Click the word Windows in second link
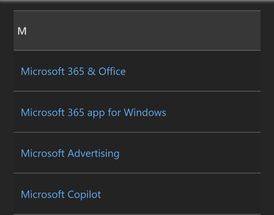Screen dimensions: 274x215 [x=145, y=112]
